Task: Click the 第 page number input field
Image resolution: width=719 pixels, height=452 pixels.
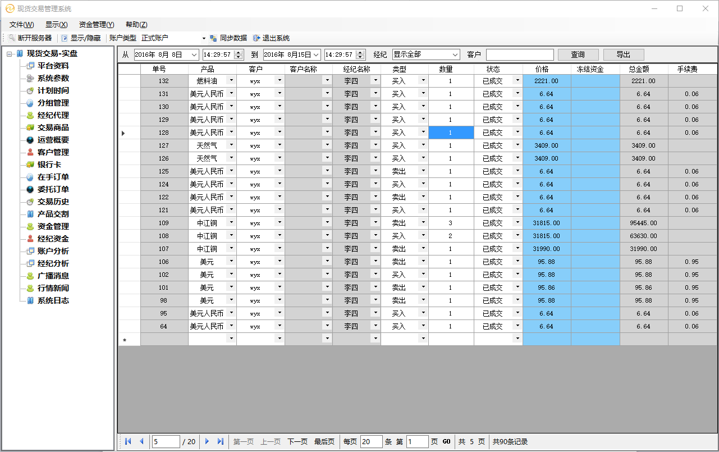Action: pyautogui.click(x=418, y=441)
